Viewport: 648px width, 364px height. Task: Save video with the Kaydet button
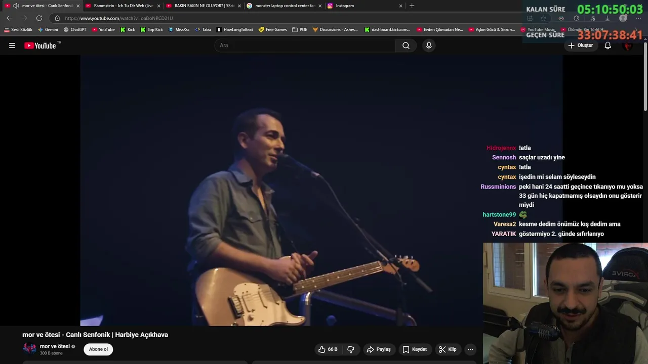415,349
